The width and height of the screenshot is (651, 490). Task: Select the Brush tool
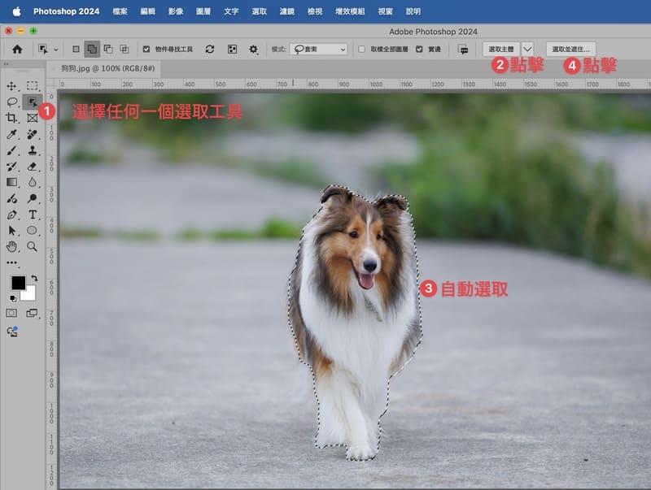[x=11, y=150]
